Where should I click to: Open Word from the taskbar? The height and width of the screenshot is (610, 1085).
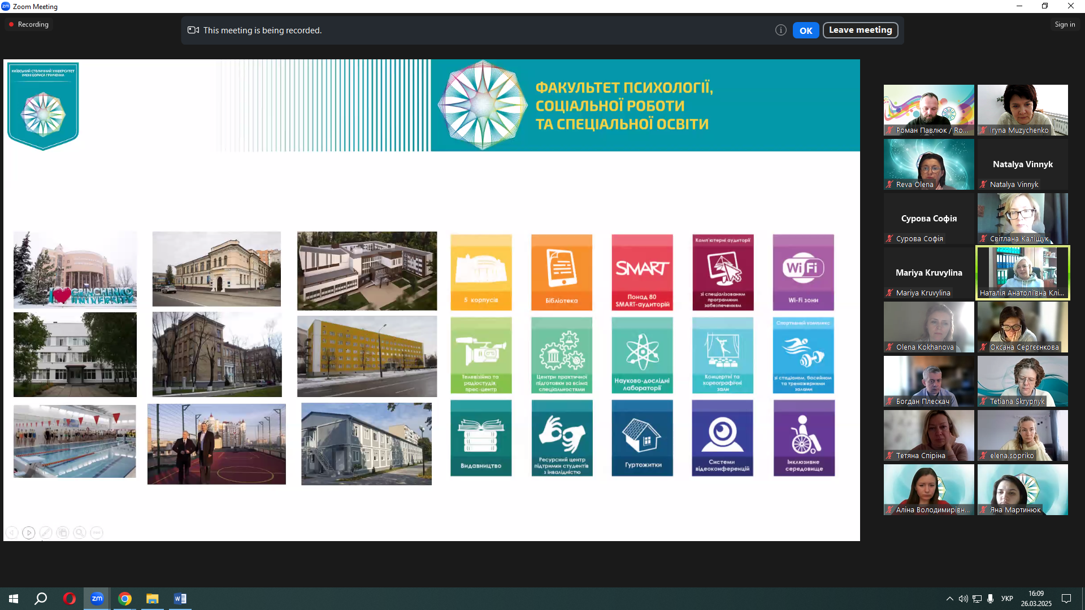(180, 599)
